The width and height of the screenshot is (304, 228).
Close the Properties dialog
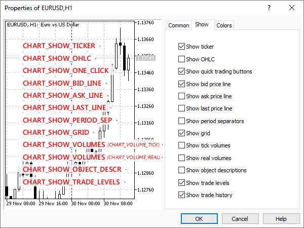pos(292,8)
